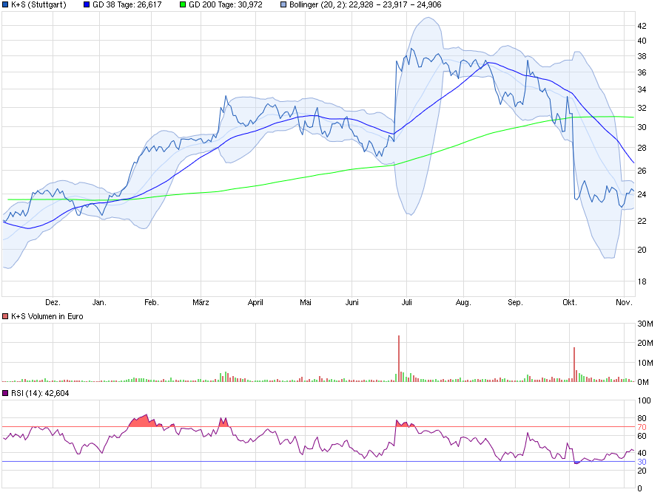
Task: Click the 'April' month label
Action: [255, 302]
